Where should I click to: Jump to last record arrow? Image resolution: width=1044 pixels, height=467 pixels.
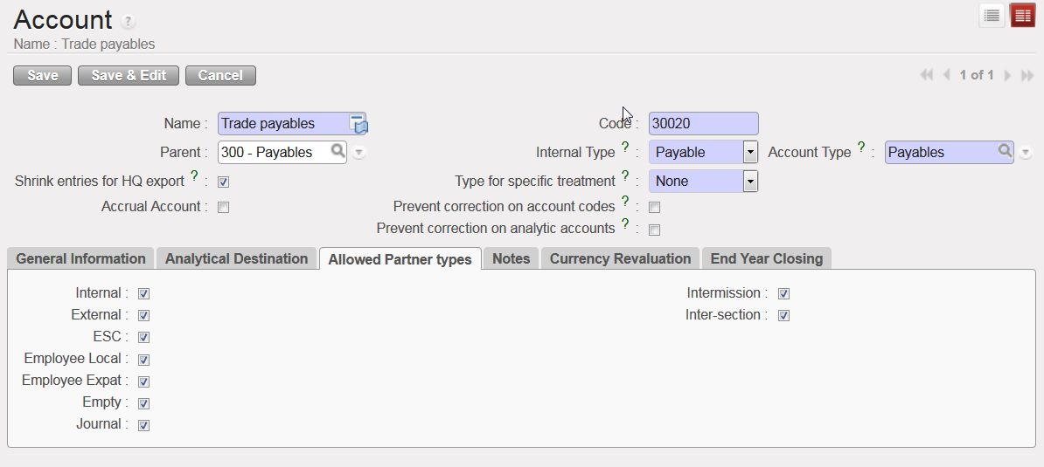coord(1027,76)
